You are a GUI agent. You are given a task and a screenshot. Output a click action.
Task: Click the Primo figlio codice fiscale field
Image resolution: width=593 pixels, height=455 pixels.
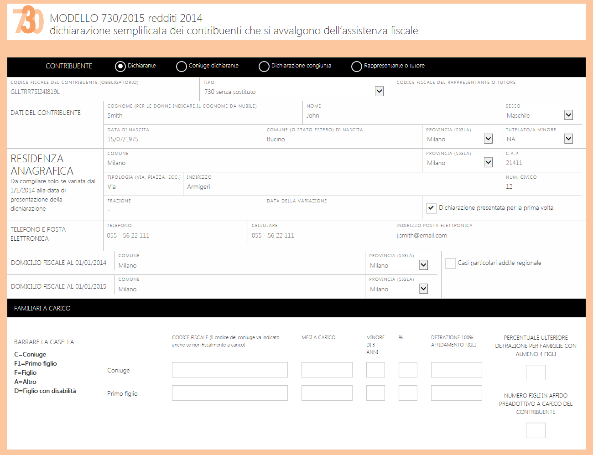coord(230,393)
